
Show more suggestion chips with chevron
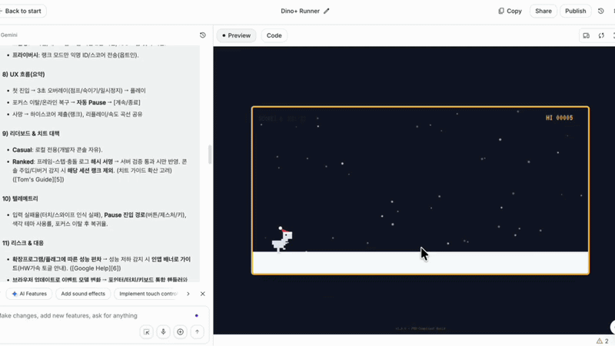[x=188, y=294]
